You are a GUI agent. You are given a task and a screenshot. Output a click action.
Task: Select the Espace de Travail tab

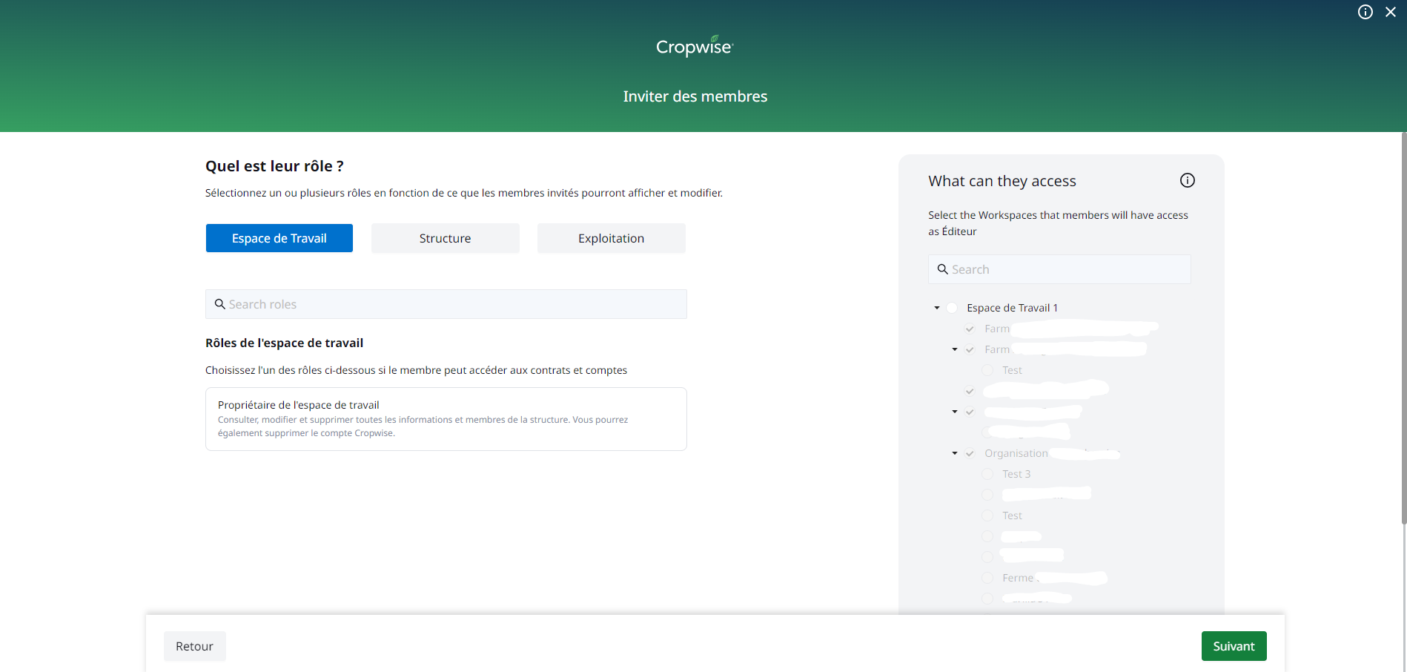(x=279, y=238)
